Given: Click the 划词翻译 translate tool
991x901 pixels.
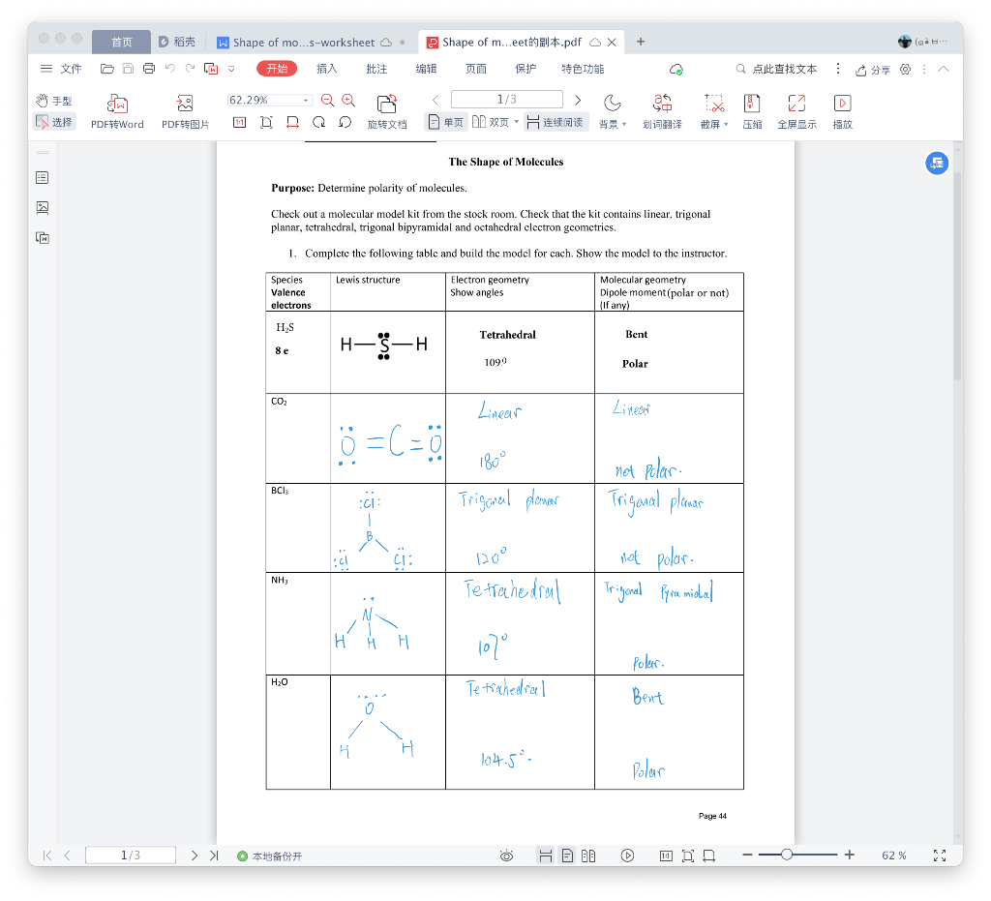Looking at the screenshot, I should pos(662,111).
